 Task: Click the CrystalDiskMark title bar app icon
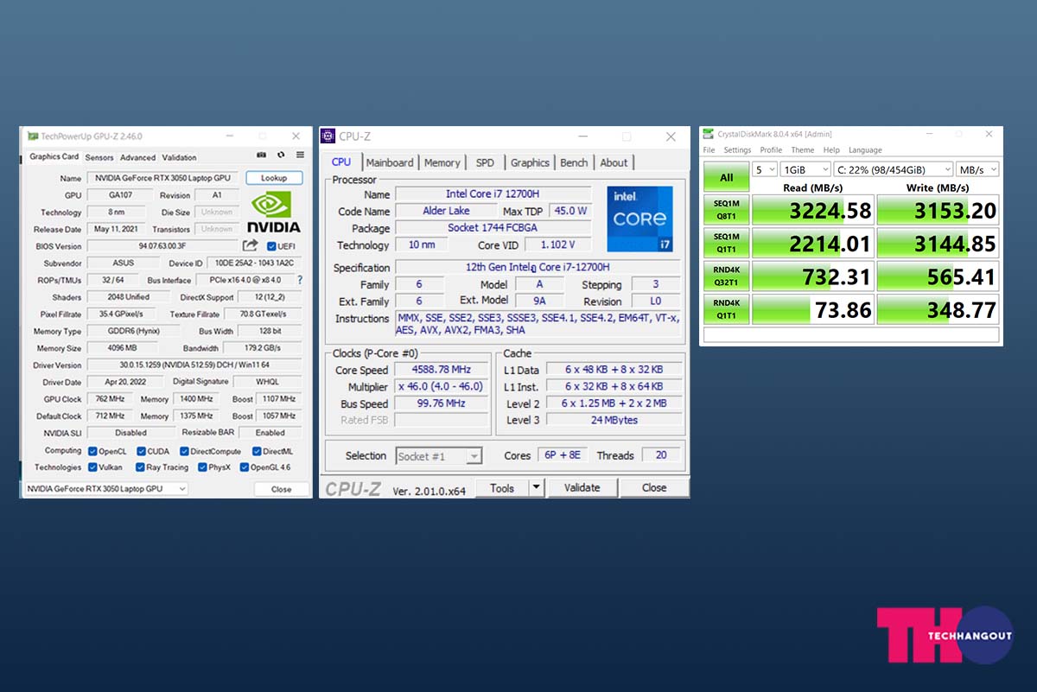(709, 134)
